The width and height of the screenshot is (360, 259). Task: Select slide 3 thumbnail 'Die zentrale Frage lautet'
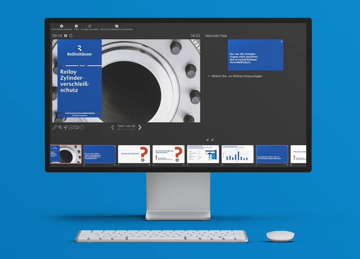(134, 154)
